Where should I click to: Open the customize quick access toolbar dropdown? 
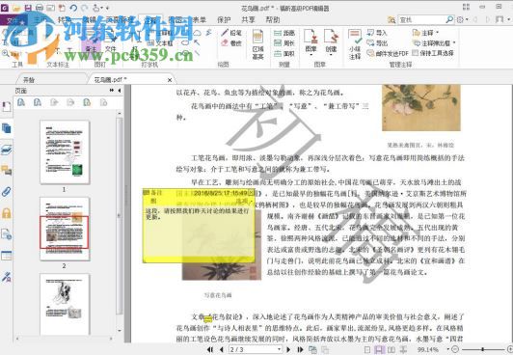click(107, 8)
